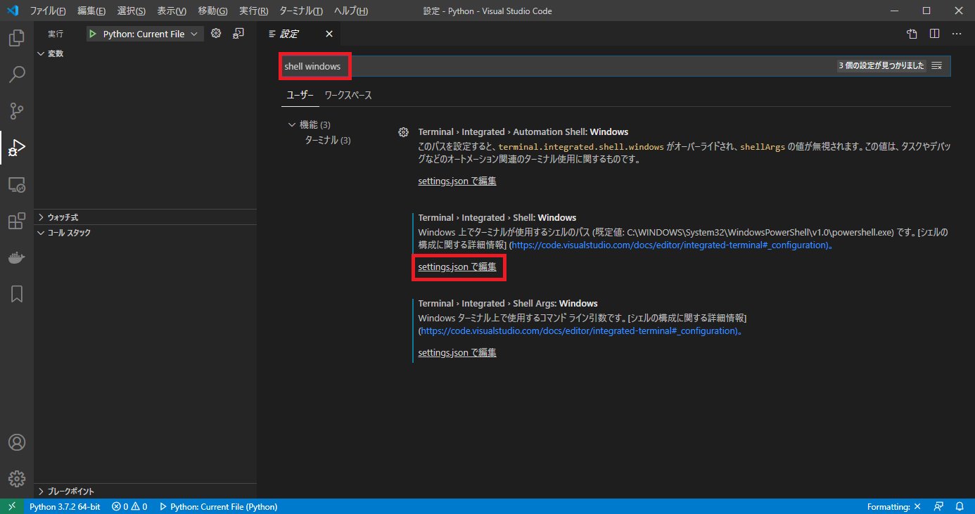This screenshot has width=975, height=514.
Task: Collapse the 機能 (3) tree group
Action: point(310,124)
